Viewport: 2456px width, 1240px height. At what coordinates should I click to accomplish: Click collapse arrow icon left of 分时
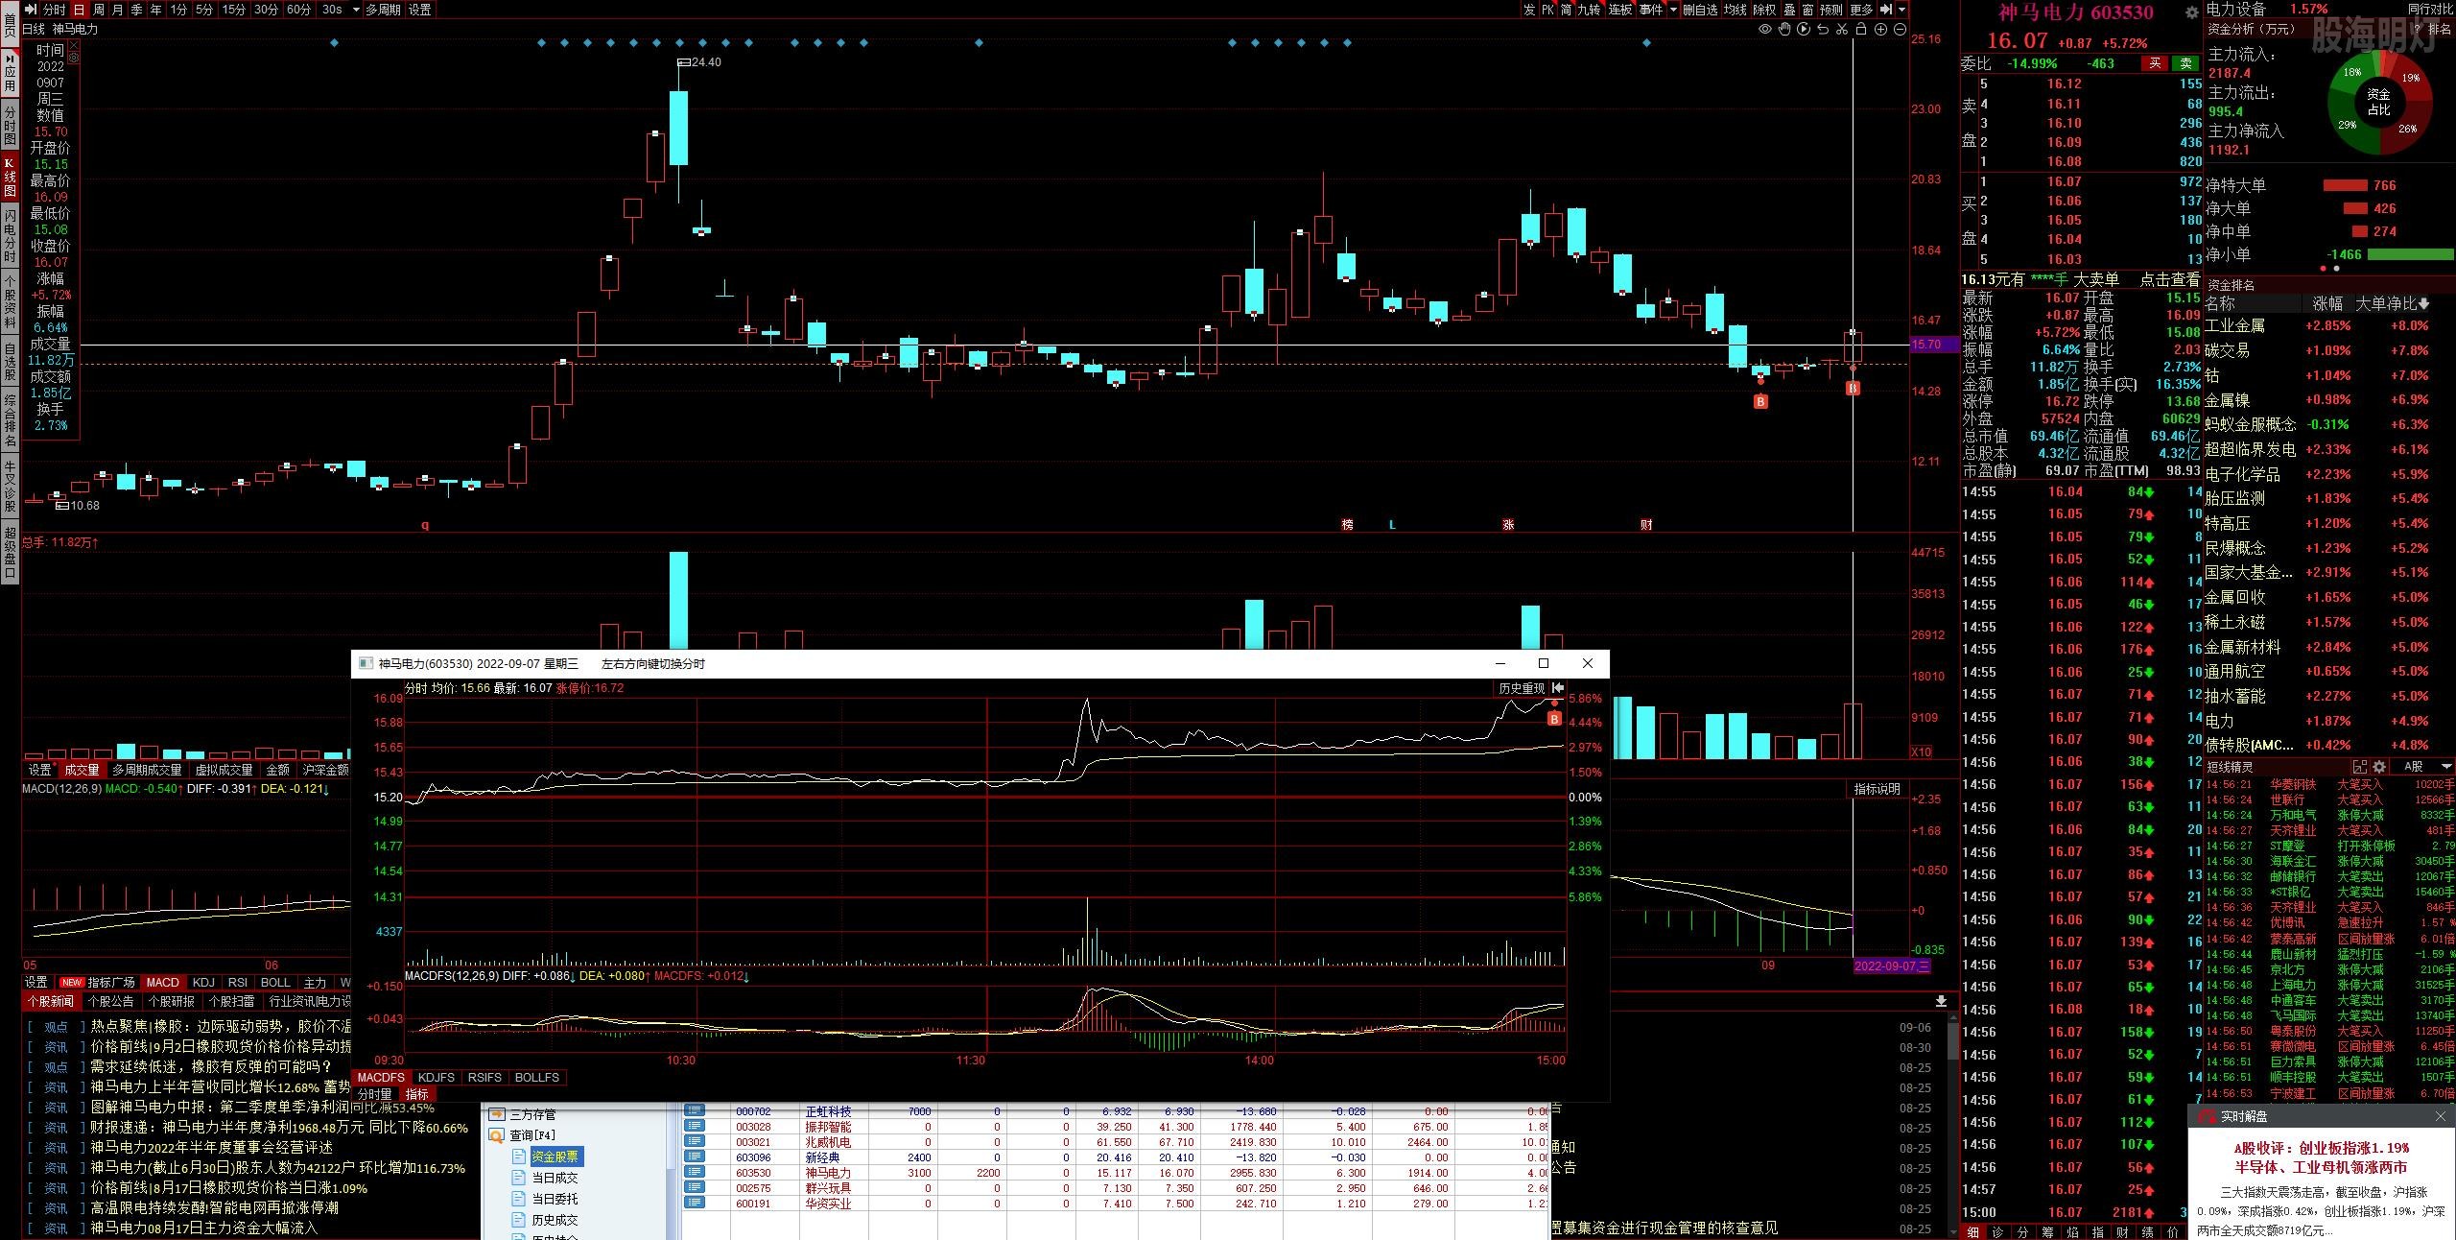[x=31, y=10]
